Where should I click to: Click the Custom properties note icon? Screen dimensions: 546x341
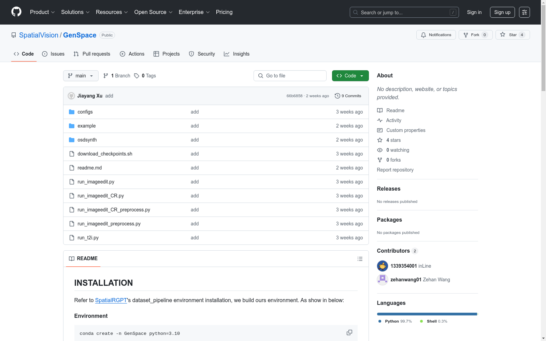click(380, 130)
